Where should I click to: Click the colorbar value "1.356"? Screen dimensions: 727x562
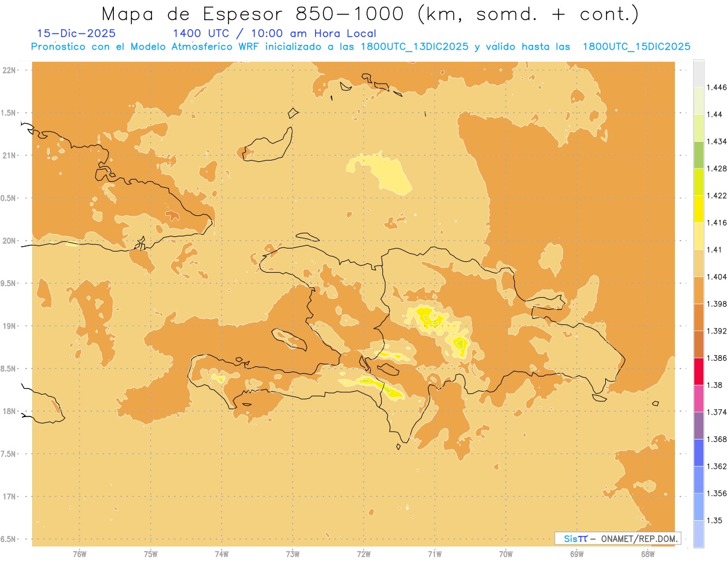(x=717, y=493)
